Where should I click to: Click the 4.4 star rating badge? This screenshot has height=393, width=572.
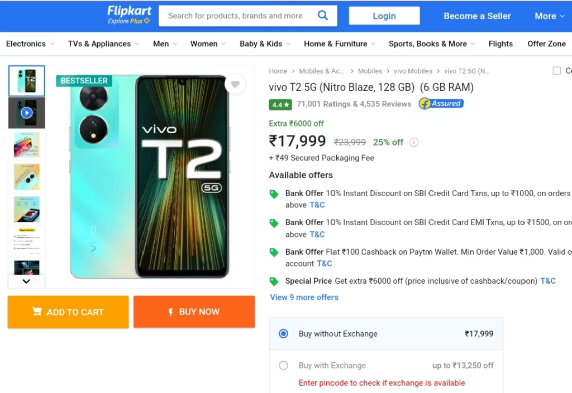point(280,105)
